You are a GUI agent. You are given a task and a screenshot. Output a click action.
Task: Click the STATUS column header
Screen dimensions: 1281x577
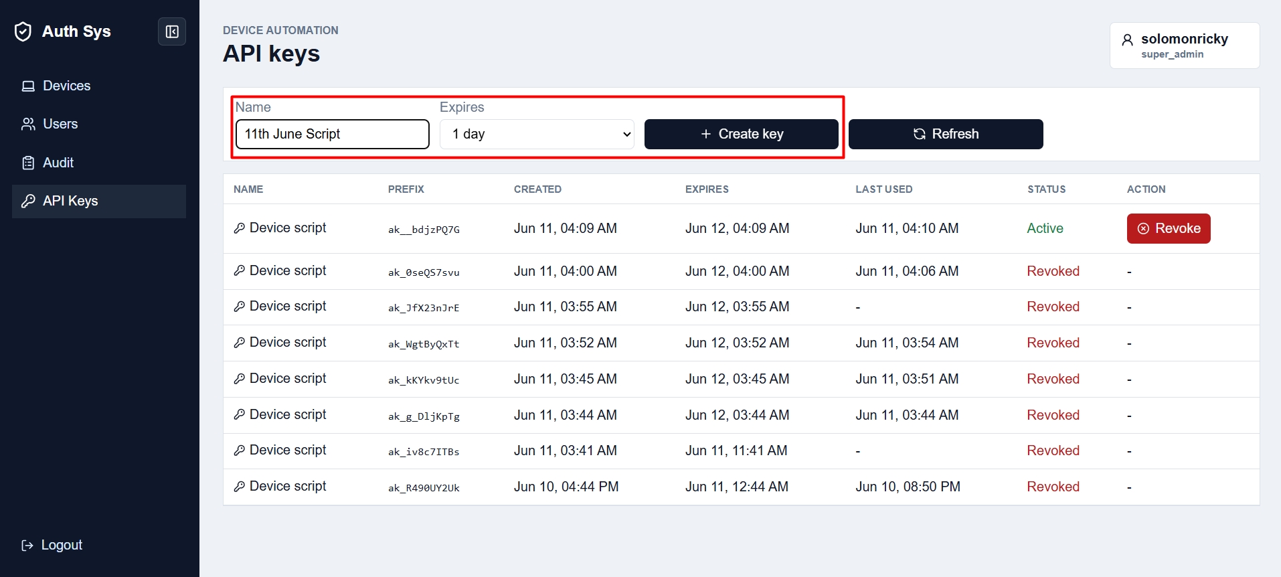pos(1047,189)
